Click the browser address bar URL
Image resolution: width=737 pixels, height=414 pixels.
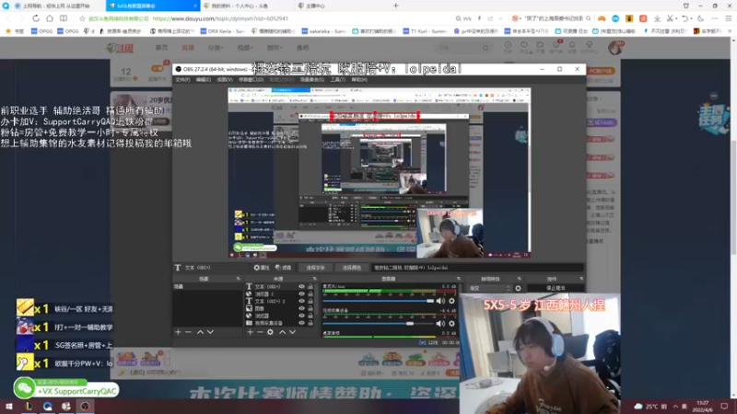click(x=220, y=18)
